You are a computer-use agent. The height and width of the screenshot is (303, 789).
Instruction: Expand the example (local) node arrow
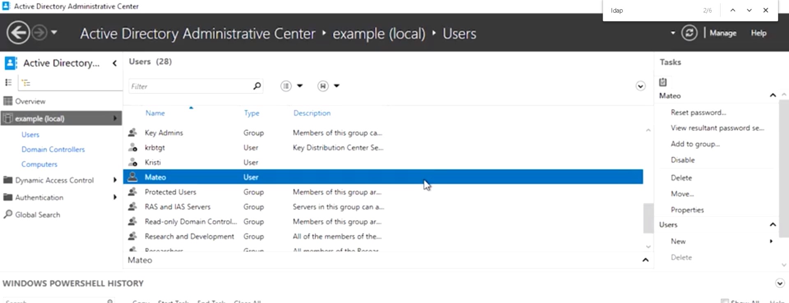(x=115, y=118)
